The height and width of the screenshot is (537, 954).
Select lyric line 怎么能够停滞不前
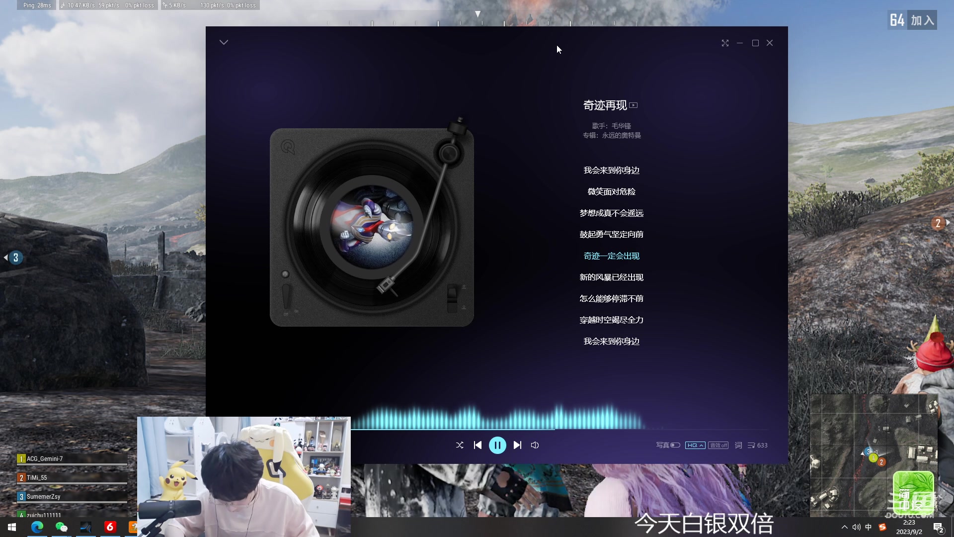pos(611,298)
